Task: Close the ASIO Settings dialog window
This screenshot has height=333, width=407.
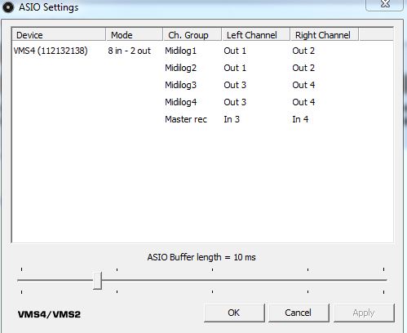Action: (x=384, y=4)
